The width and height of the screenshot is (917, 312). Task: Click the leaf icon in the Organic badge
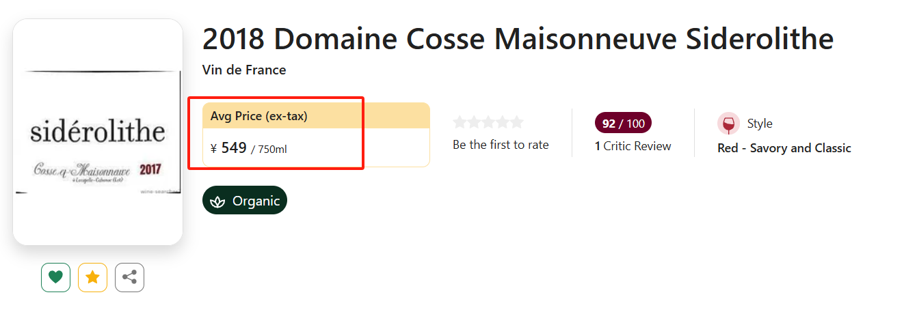coord(218,201)
